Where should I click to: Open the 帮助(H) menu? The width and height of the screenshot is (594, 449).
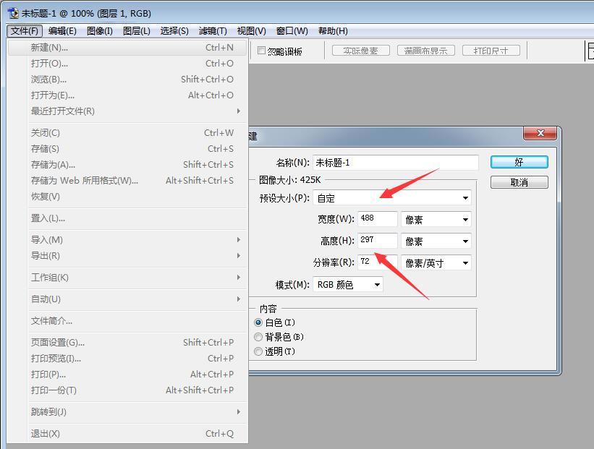tap(333, 31)
